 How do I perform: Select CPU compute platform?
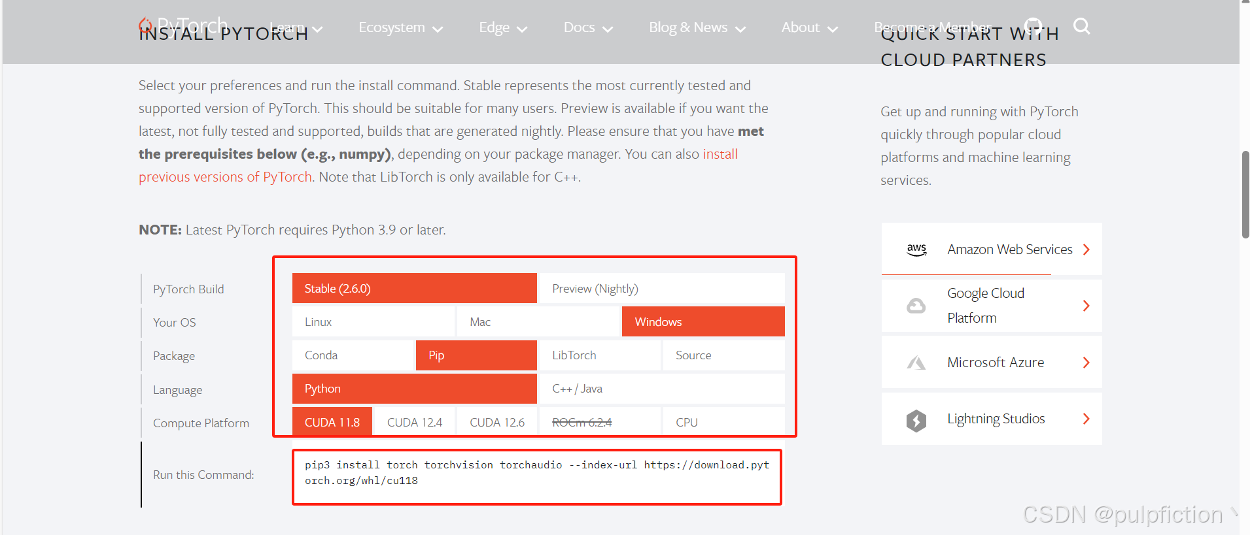723,422
